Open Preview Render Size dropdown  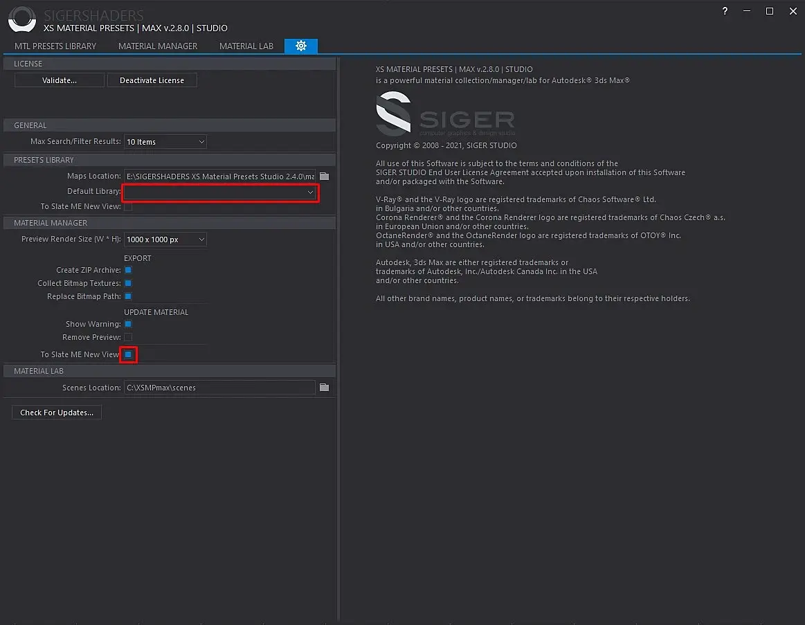(x=165, y=239)
